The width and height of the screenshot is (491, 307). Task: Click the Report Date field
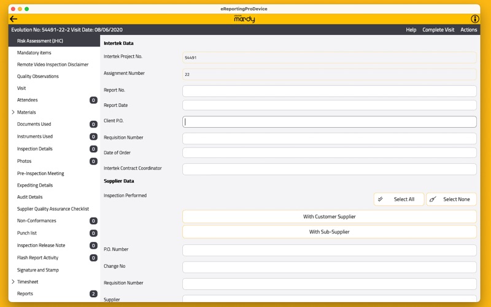(330, 105)
